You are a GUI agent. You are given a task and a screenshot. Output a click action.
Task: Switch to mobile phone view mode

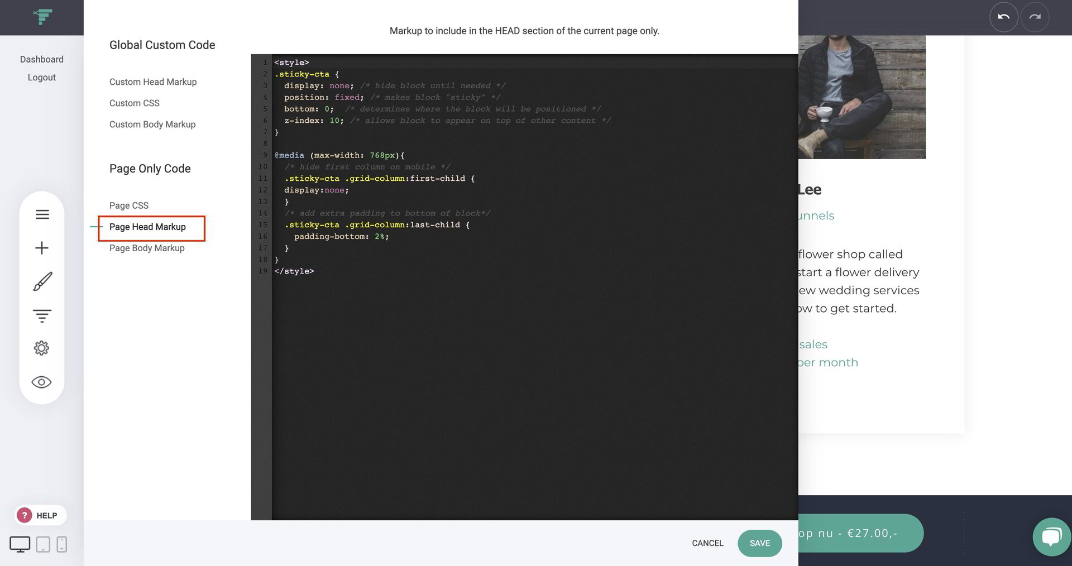62,544
